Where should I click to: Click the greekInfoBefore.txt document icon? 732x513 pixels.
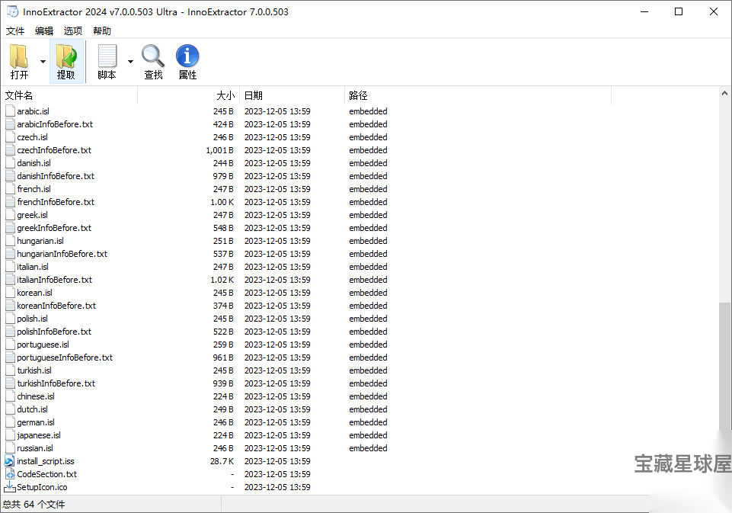click(x=10, y=228)
